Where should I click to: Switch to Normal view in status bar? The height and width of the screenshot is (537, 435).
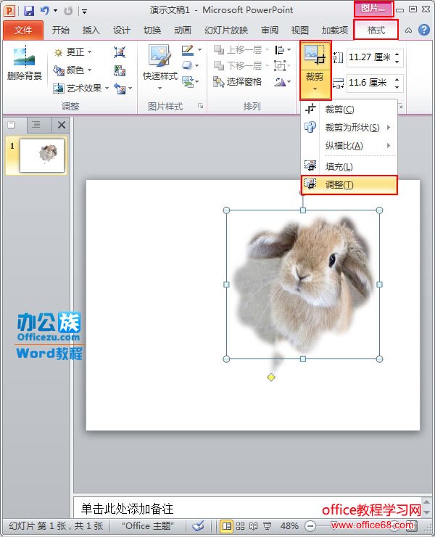click(x=227, y=525)
